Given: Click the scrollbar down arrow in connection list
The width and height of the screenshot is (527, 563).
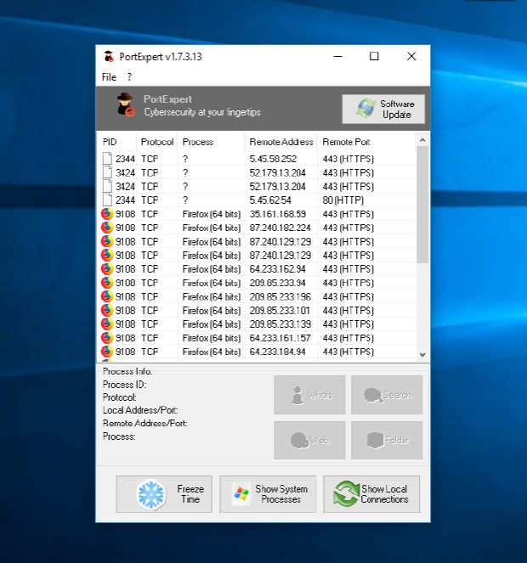Looking at the screenshot, I should [x=422, y=355].
